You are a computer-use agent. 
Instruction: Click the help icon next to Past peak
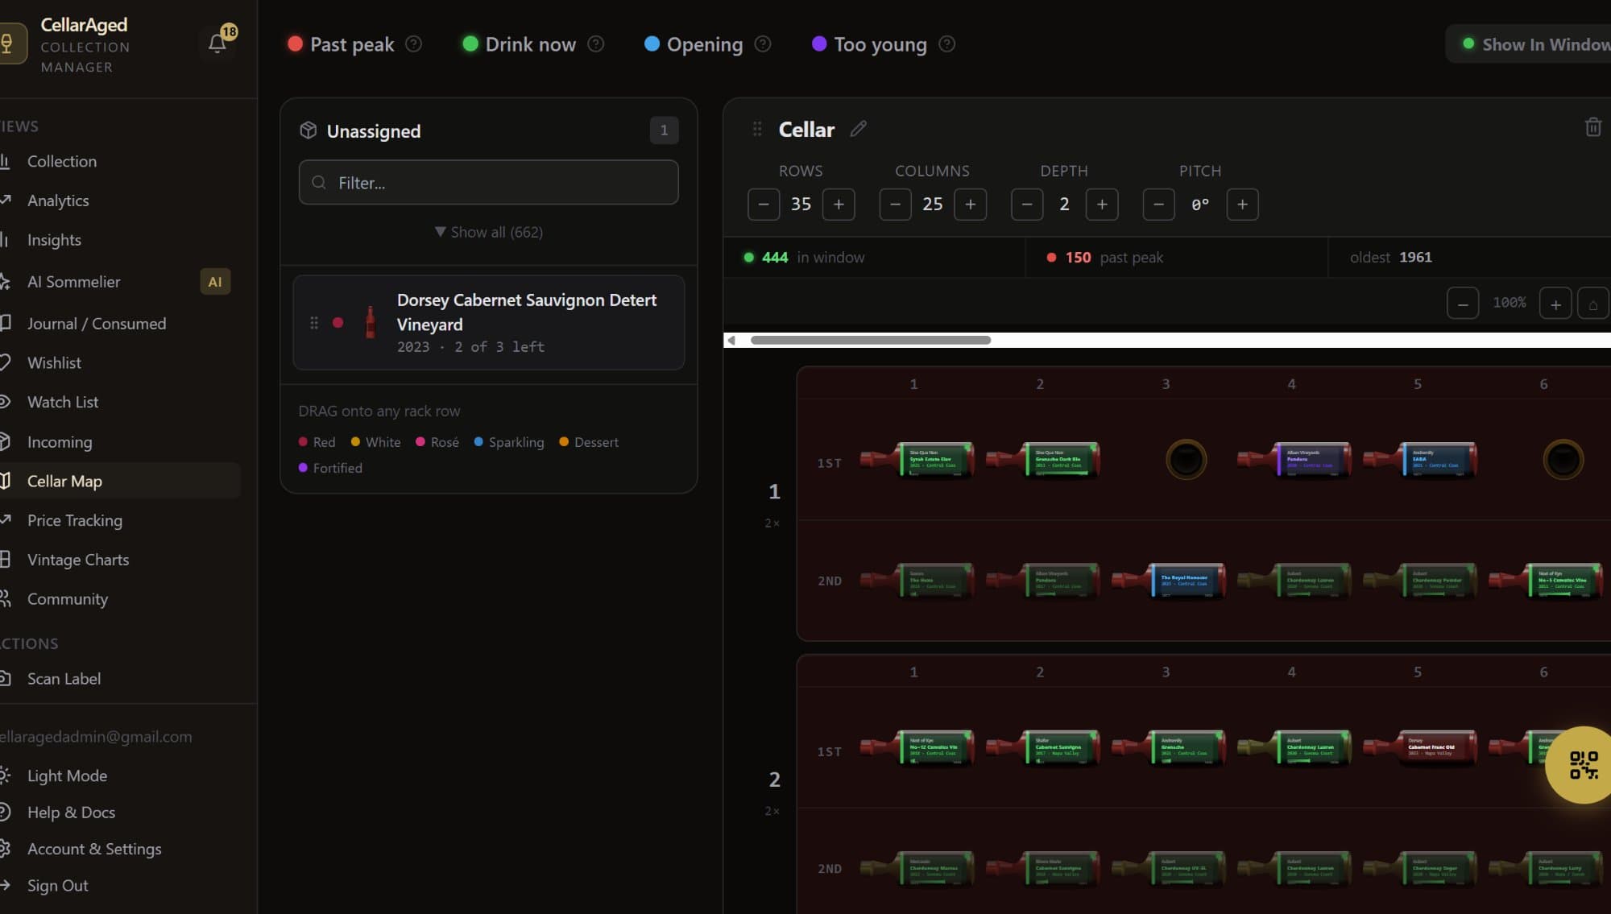click(x=413, y=44)
